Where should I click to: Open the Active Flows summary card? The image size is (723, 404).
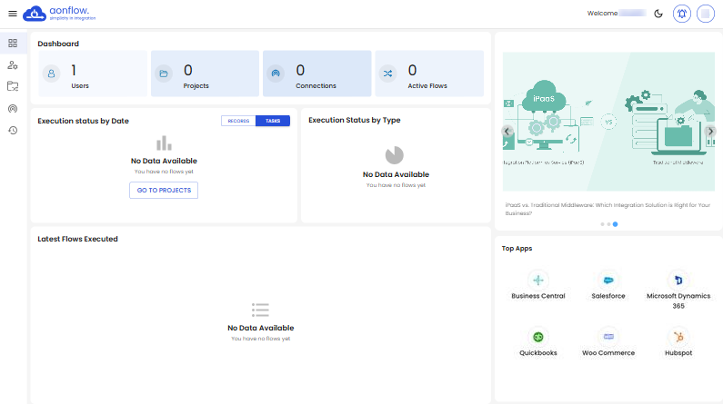(429, 74)
